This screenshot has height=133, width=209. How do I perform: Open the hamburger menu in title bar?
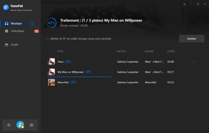click(x=185, y=4)
